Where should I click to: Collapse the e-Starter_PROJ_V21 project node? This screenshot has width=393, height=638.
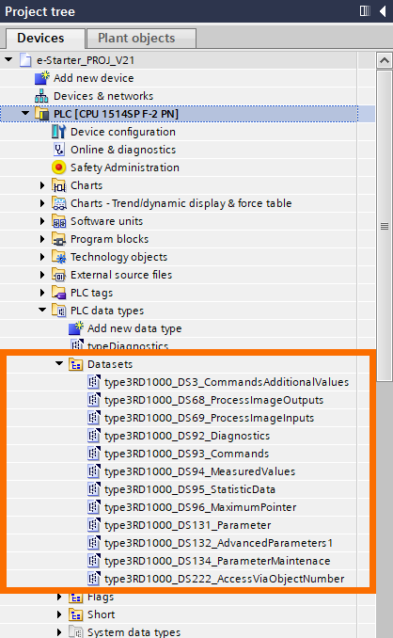click(x=8, y=60)
